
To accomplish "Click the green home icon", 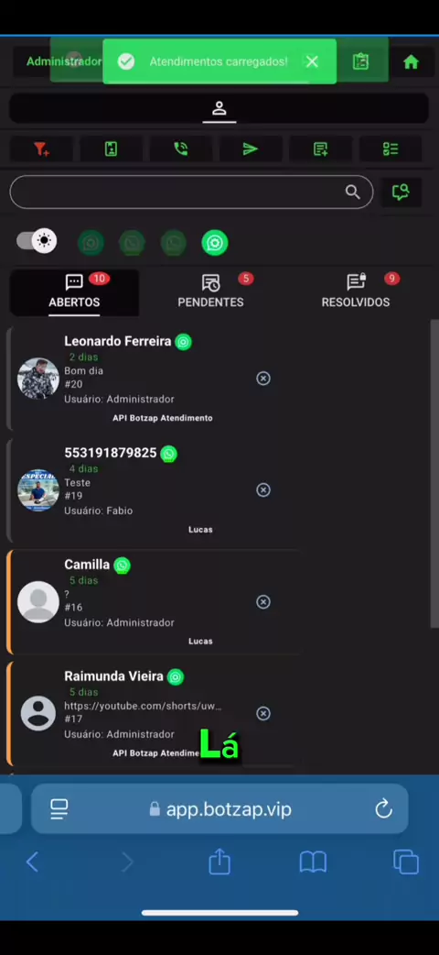I will [411, 61].
